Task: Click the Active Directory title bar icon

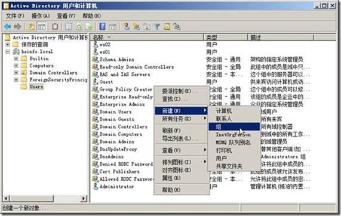Action: coord(6,6)
